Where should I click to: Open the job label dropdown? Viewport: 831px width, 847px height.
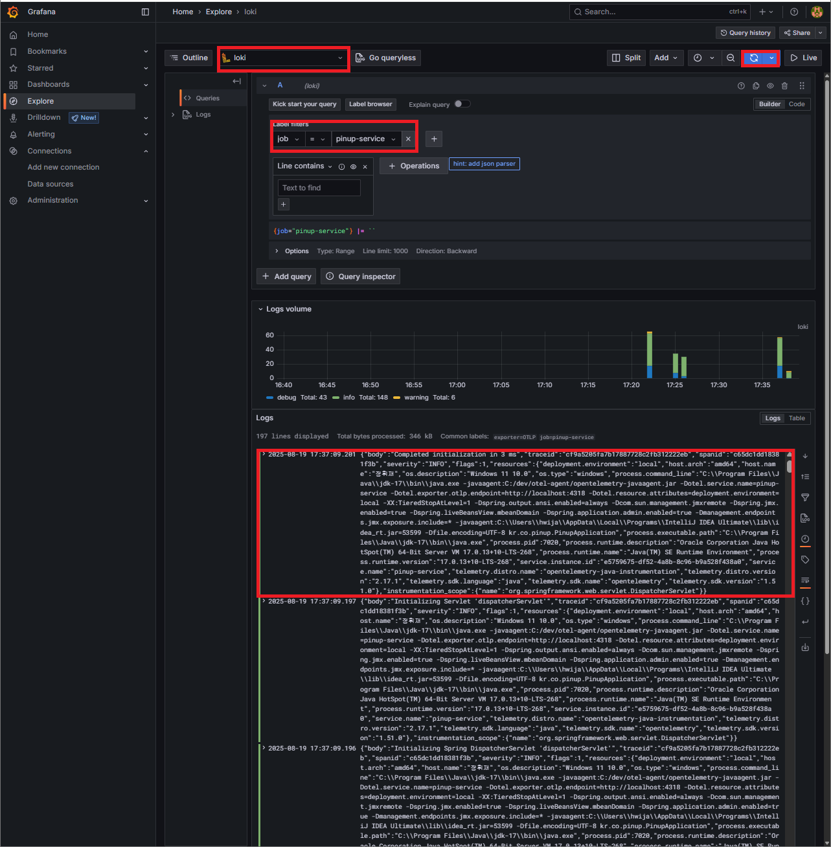point(289,139)
